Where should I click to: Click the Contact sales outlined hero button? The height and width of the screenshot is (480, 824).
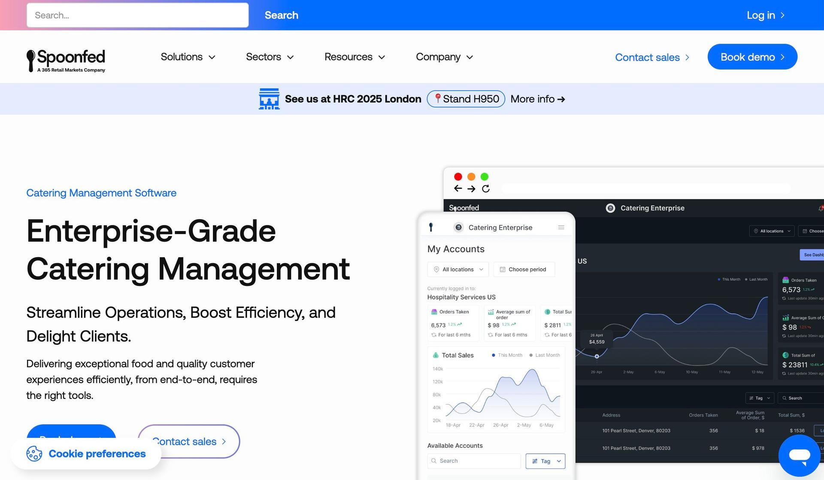point(189,441)
